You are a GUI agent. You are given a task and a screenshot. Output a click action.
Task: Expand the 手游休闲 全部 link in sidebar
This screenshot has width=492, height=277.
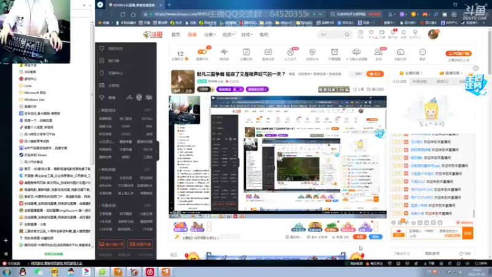point(148,206)
